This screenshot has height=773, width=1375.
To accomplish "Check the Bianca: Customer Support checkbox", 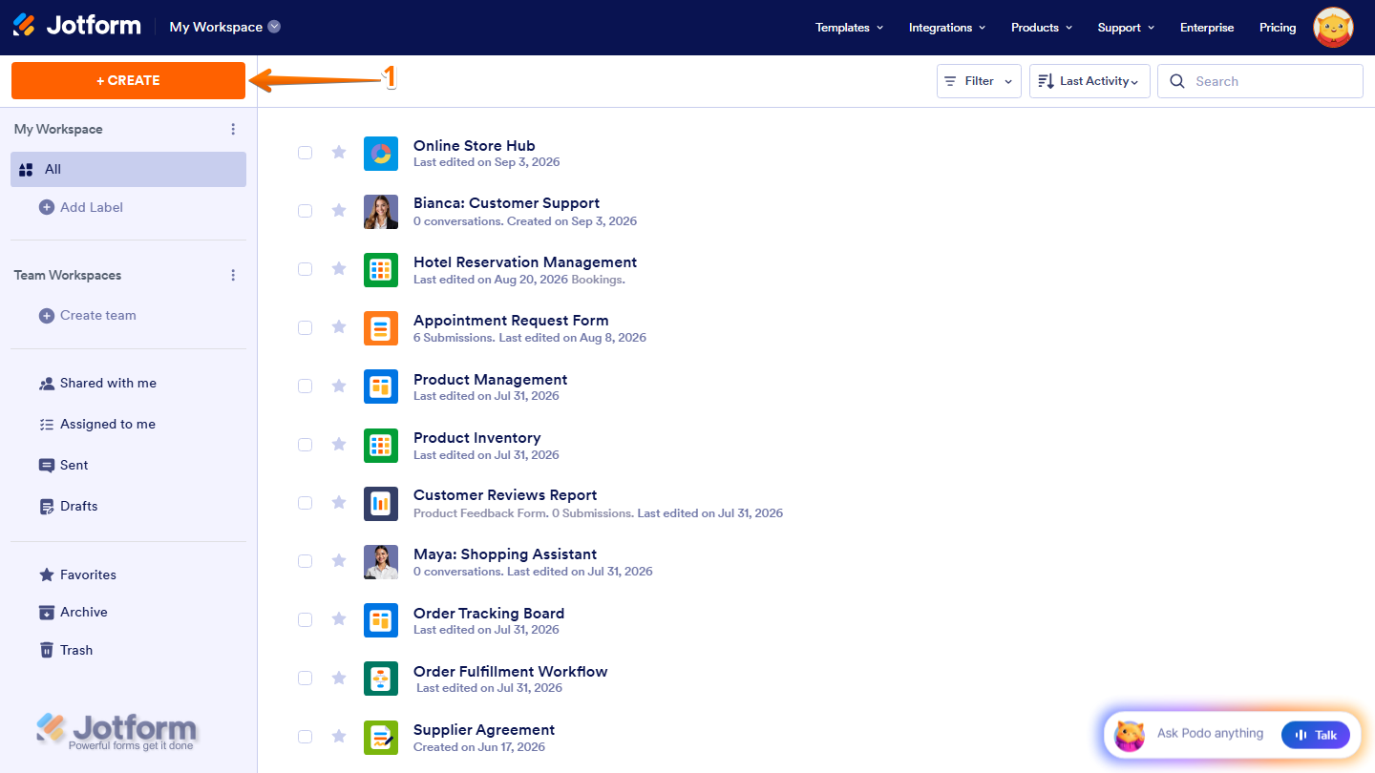I will coord(305,211).
